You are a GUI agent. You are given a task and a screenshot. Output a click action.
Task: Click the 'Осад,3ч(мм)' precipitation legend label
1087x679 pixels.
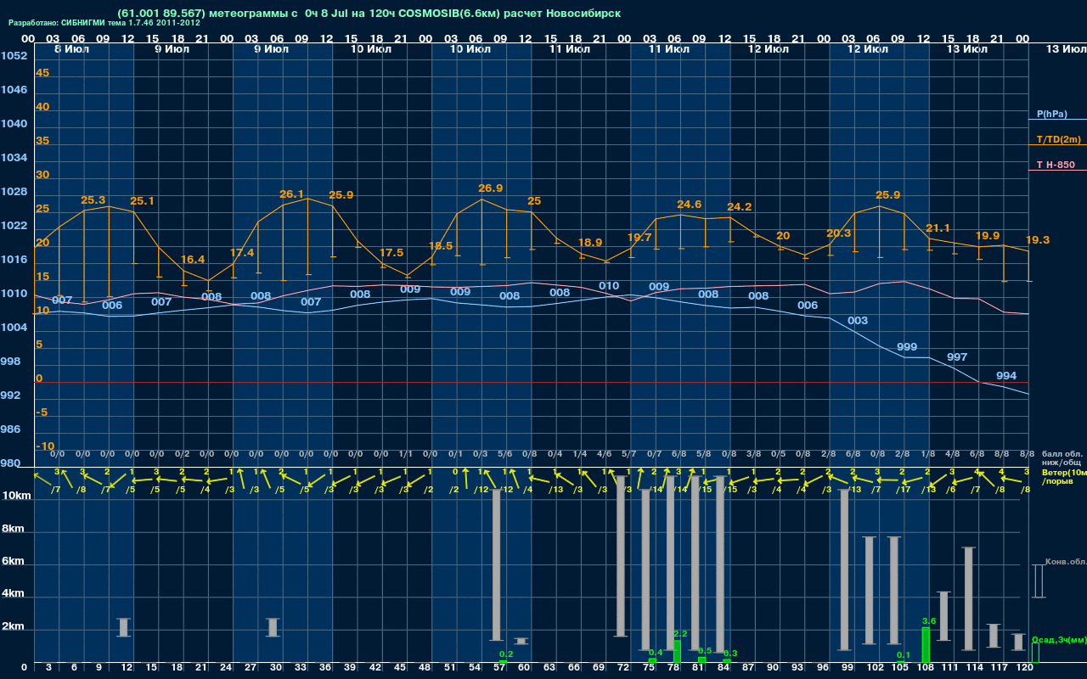1059,638
